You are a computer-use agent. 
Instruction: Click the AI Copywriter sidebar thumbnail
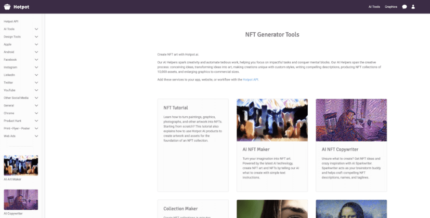click(x=21, y=200)
